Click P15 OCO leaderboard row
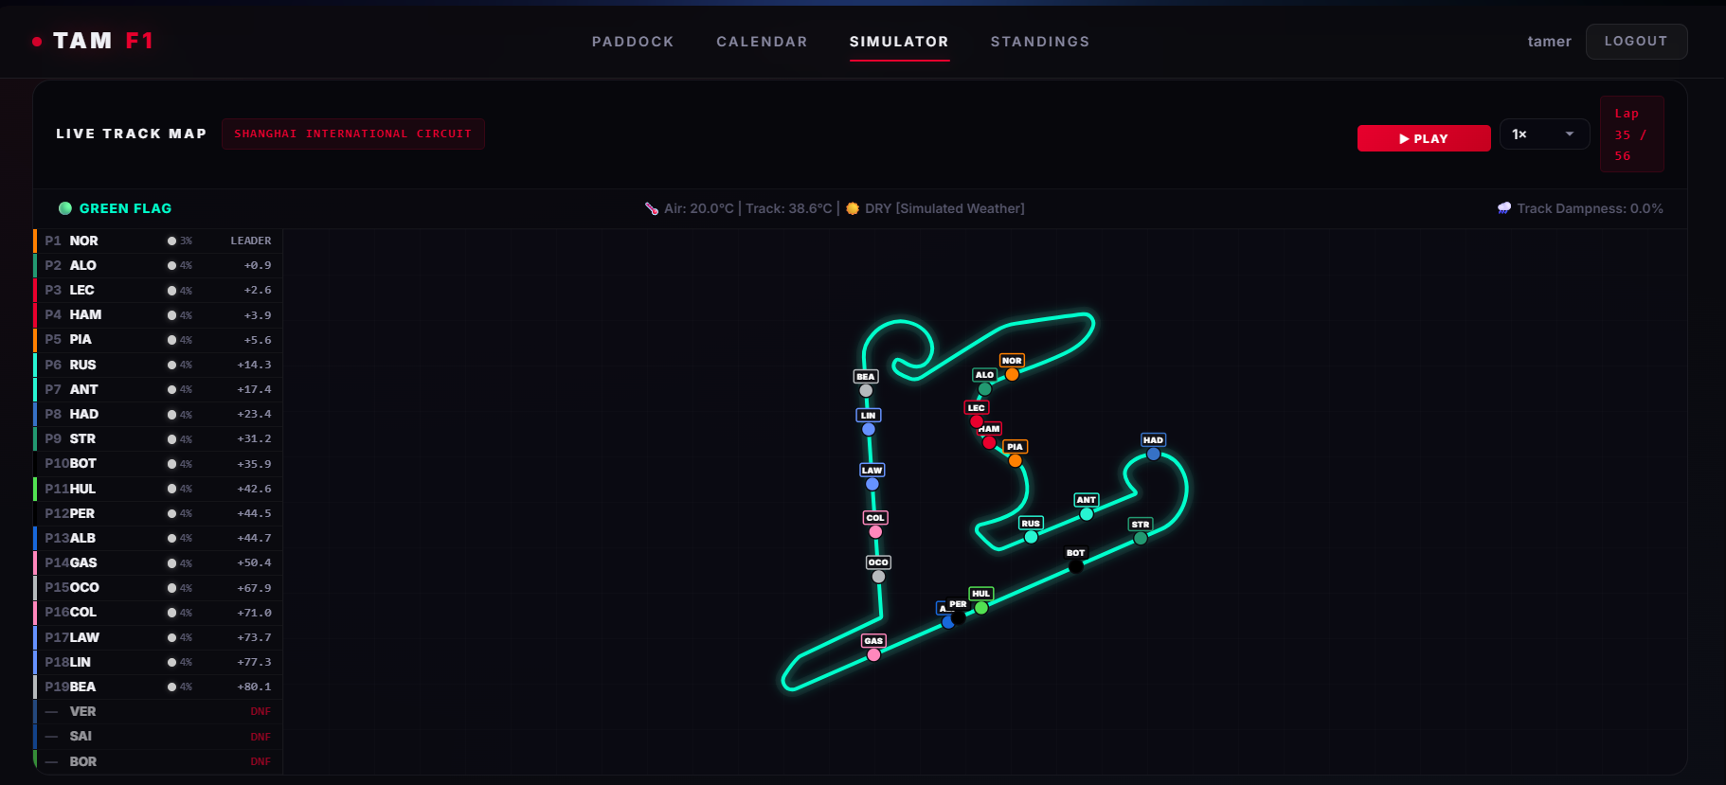The height and width of the screenshot is (785, 1726). tap(158, 587)
